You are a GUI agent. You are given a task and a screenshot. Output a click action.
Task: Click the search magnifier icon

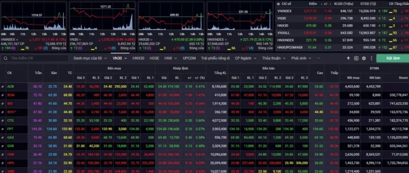coord(5,58)
